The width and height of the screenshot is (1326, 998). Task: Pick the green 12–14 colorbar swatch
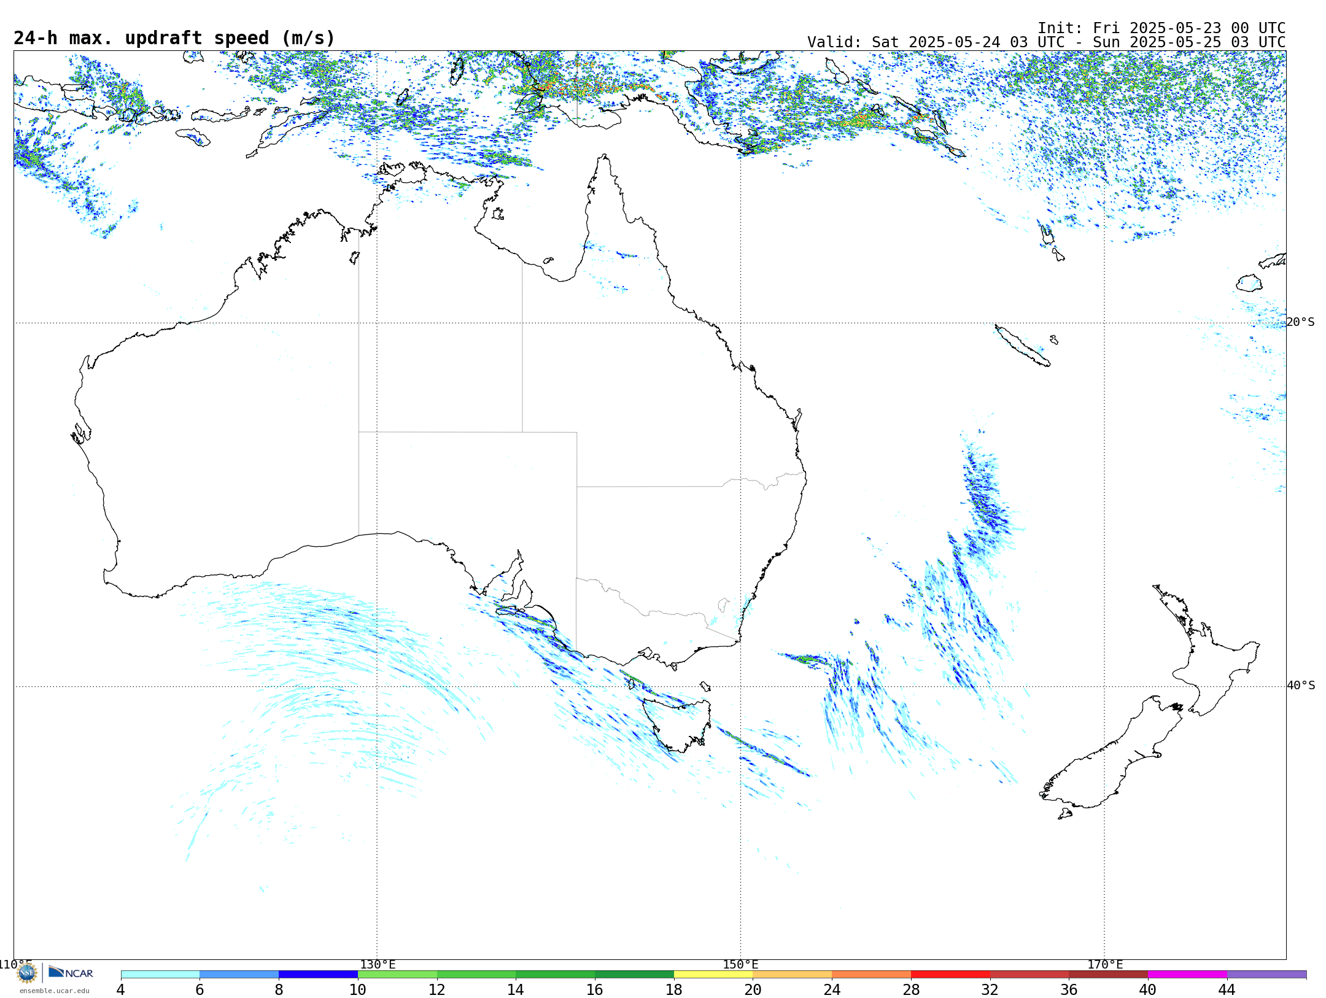pyautogui.click(x=476, y=975)
